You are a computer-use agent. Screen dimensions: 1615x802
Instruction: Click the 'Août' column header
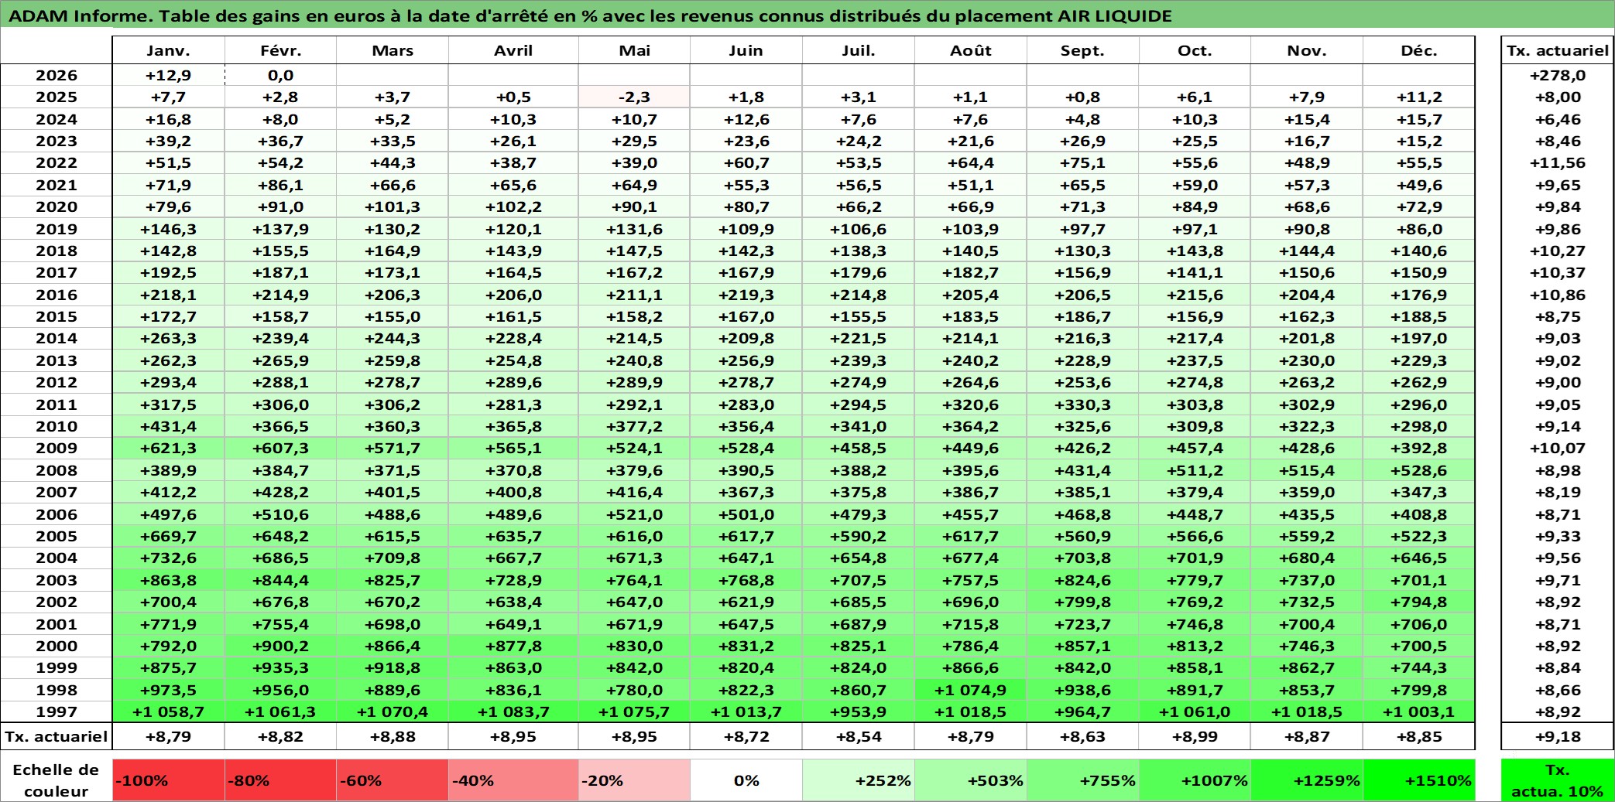pyautogui.click(x=971, y=50)
